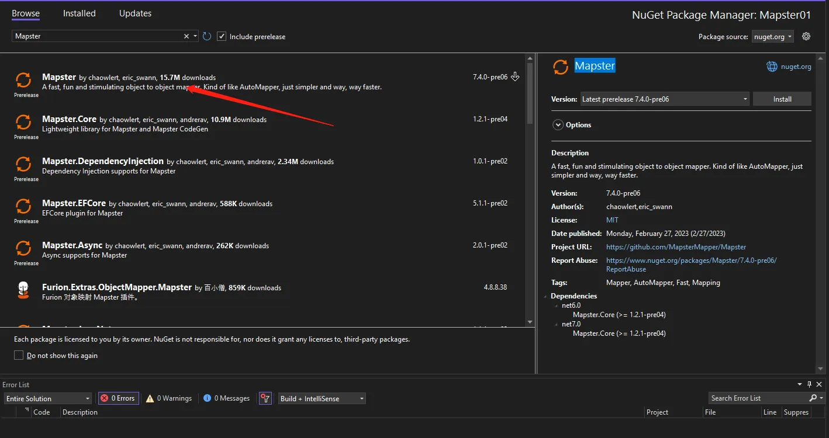Open the Error List window position menu arrow
The image size is (829, 438).
coord(800,384)
